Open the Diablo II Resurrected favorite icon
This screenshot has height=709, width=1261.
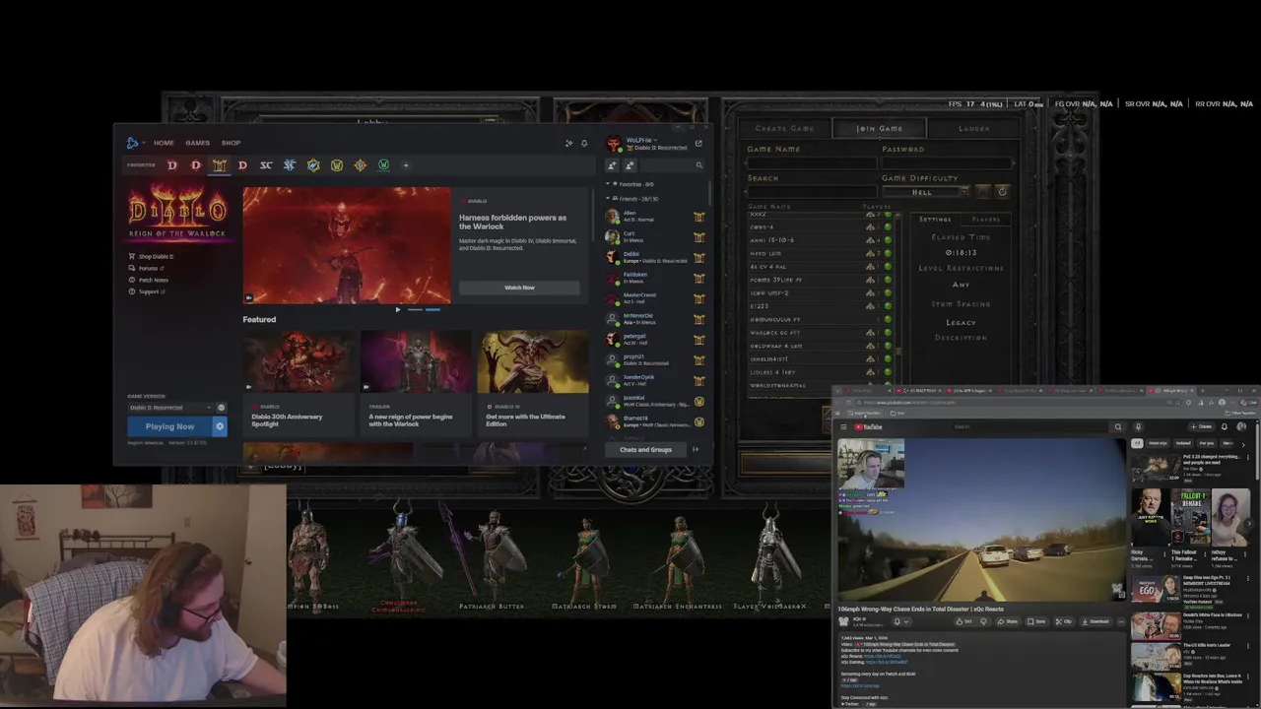pos(220,165)
